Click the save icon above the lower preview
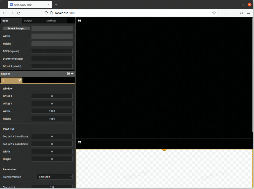 coord(79,142)
